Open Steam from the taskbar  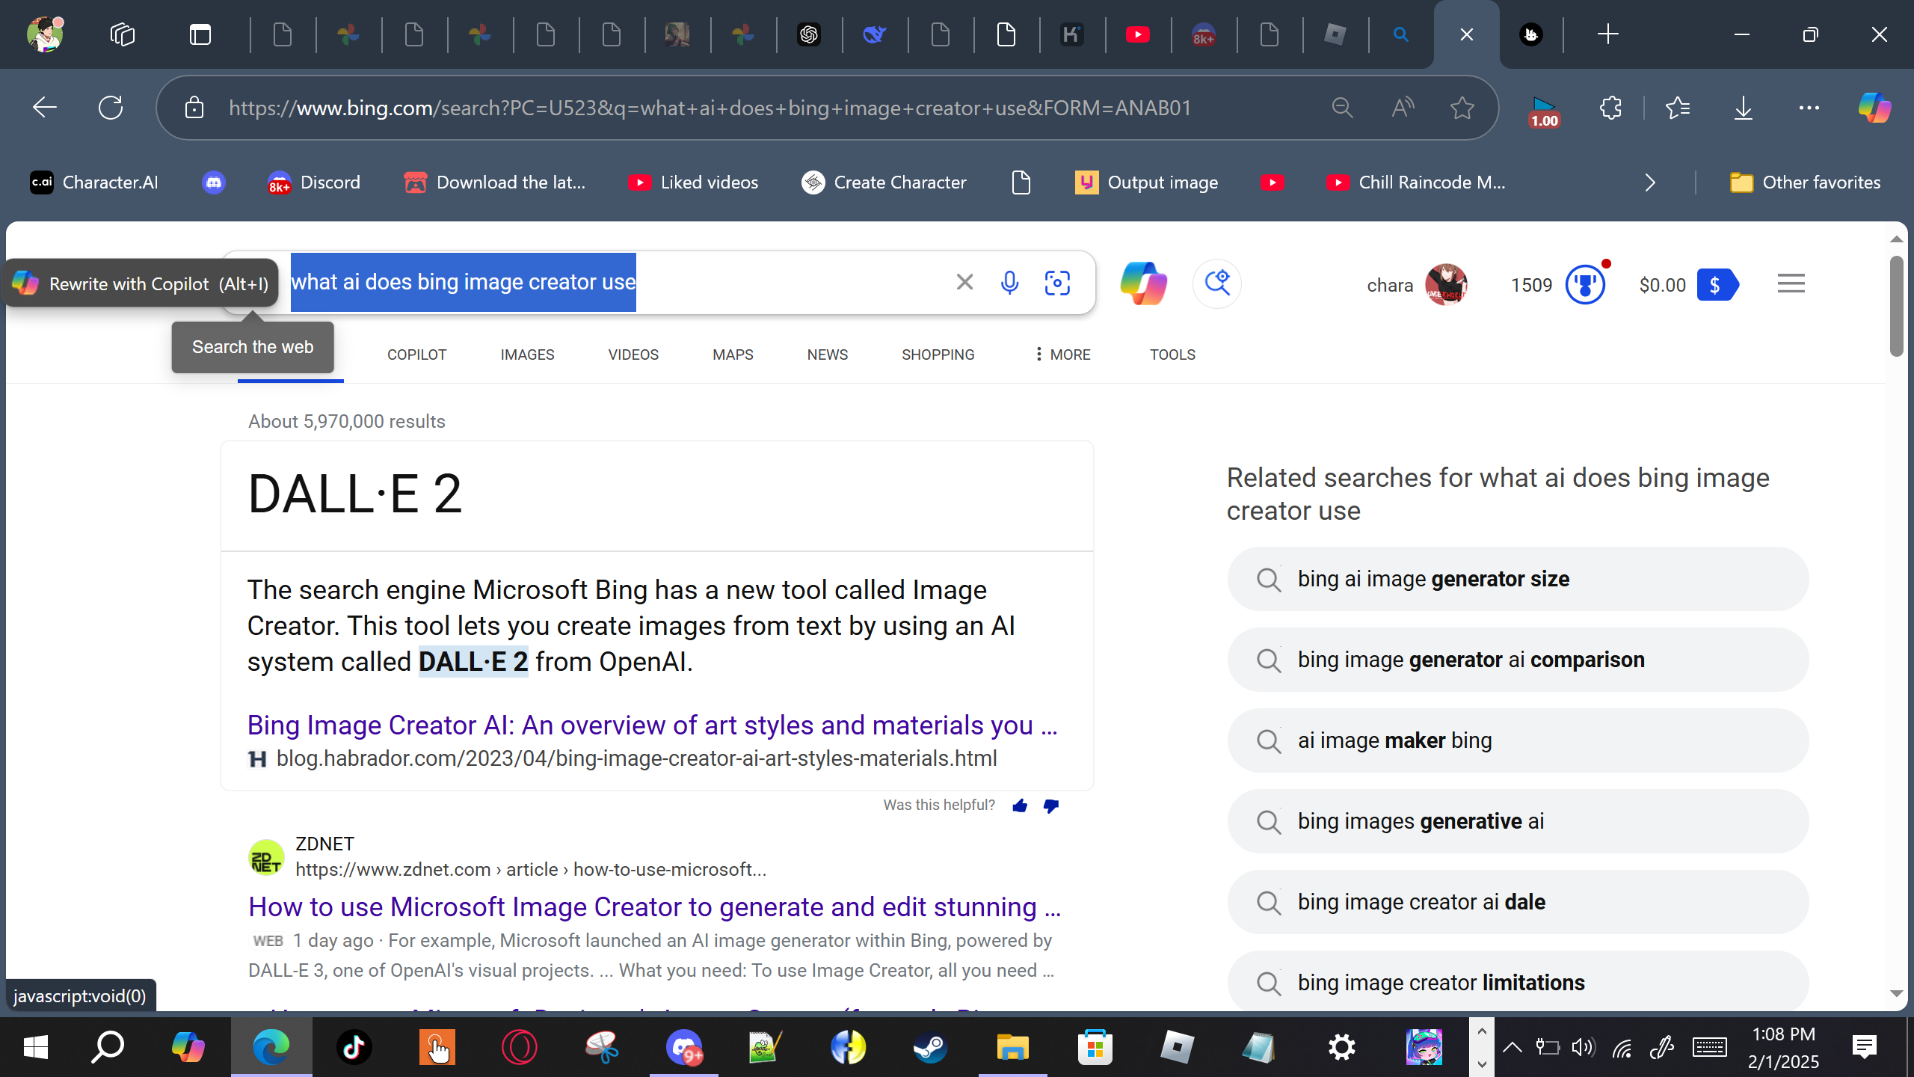point(930,1047)
